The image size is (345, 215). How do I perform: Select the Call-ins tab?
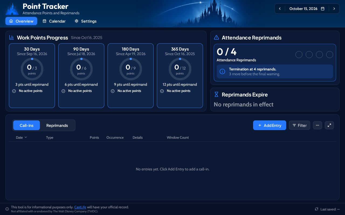coord(26,125)
